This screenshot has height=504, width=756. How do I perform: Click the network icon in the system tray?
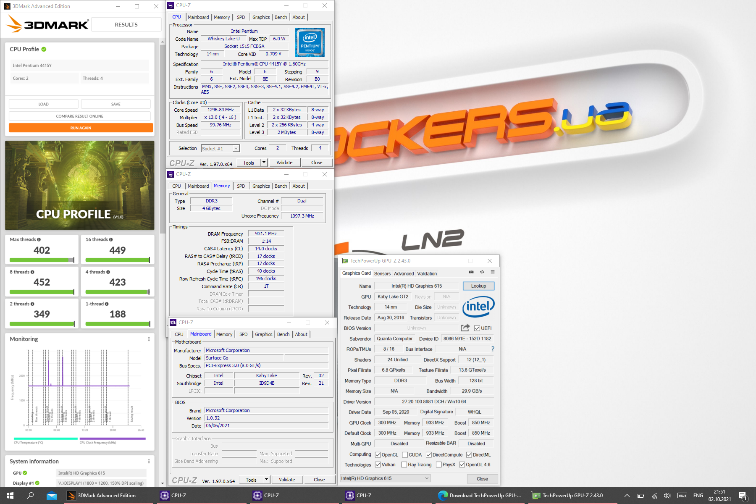click(654, 496)
